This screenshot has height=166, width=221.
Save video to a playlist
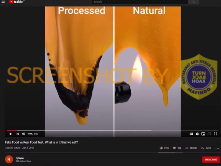tap(206, 148)
